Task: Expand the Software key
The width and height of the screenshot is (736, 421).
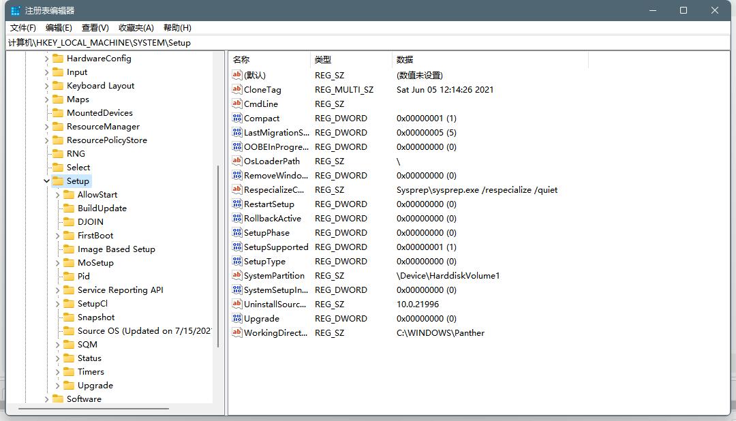Action: (46, 399)
